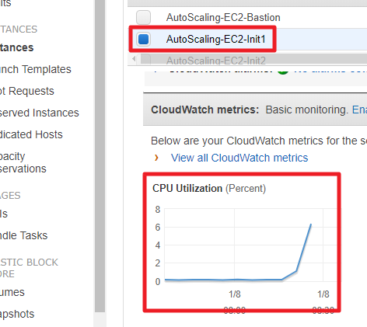The image size is (367, 327).
Task: Open View all CloudWatch metrics link
Action: pyautogui.click(x=239, y=158)
